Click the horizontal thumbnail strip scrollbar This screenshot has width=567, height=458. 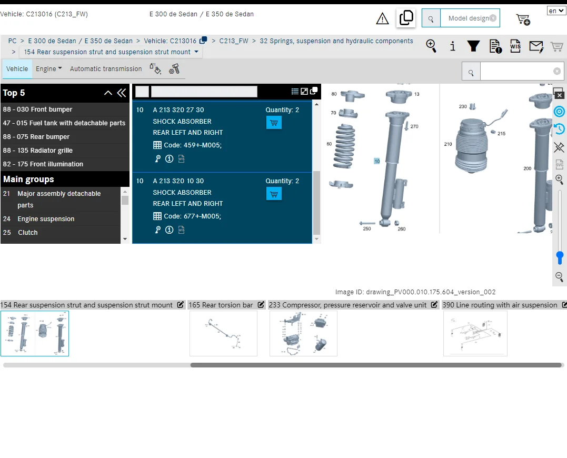pyautogui.click(x=376, y=365)
